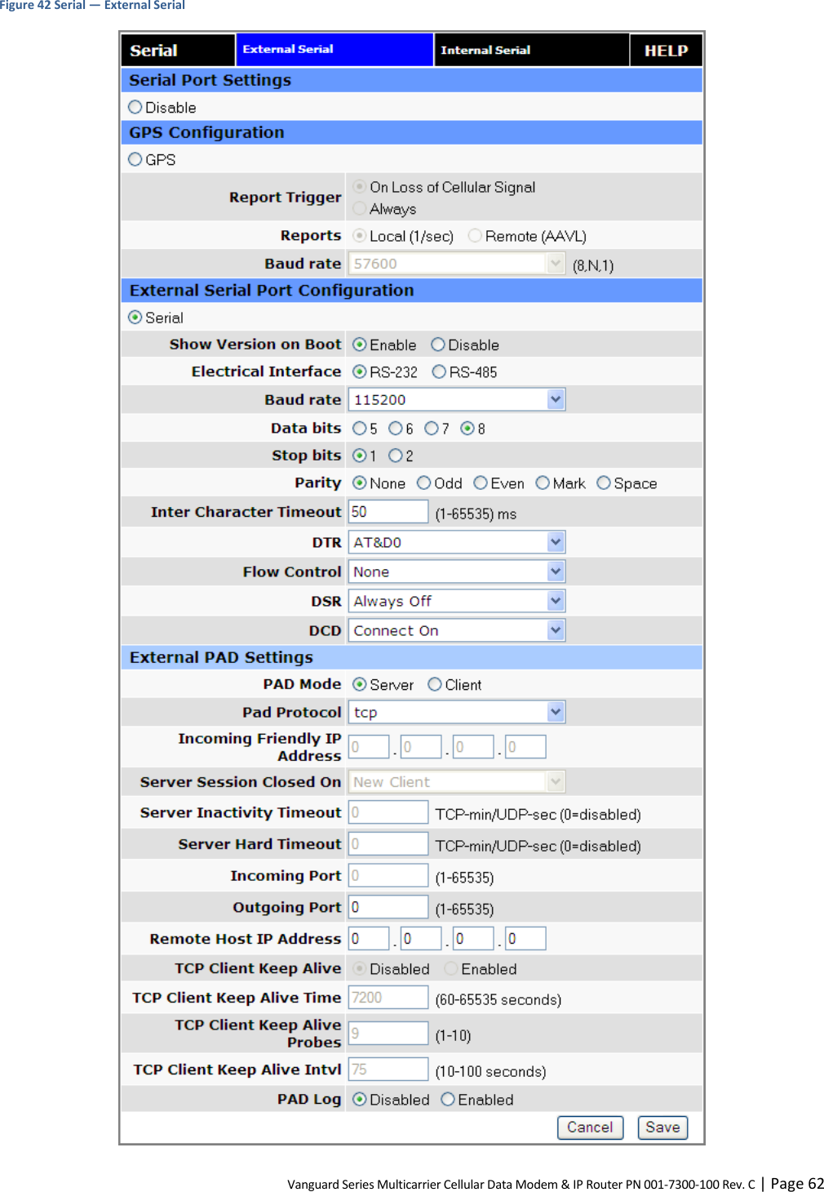The width and height of the screenshot is (824, 1192).
Task: Click the Server Inactivity Timeout field
Action: tap(388, 812)
